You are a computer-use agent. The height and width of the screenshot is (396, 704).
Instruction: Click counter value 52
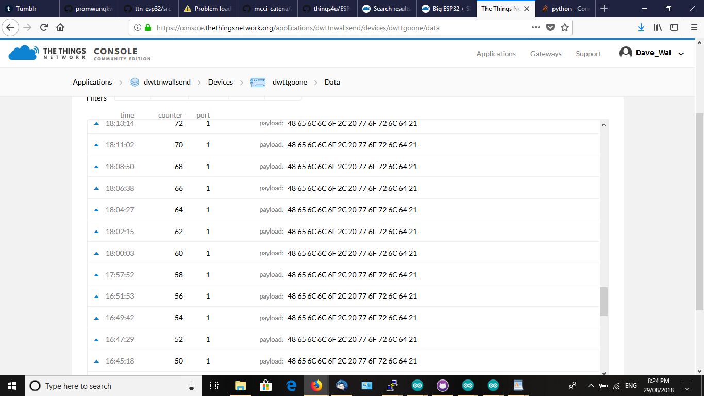coord(179,339)
